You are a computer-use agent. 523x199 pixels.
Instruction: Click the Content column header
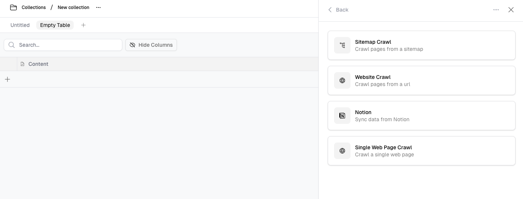point(38,64)
